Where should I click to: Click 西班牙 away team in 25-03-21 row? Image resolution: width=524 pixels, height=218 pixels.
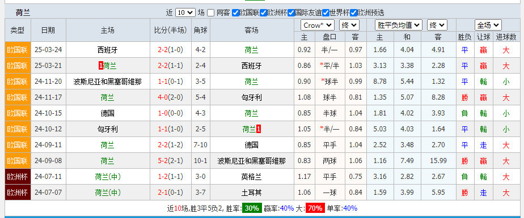tap(252, 66)
